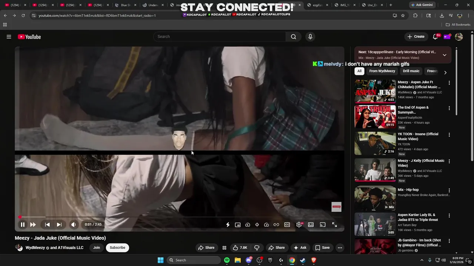Start voice search with the microphone icon
This screenshot has width=474, height=266.
[310, 37]
